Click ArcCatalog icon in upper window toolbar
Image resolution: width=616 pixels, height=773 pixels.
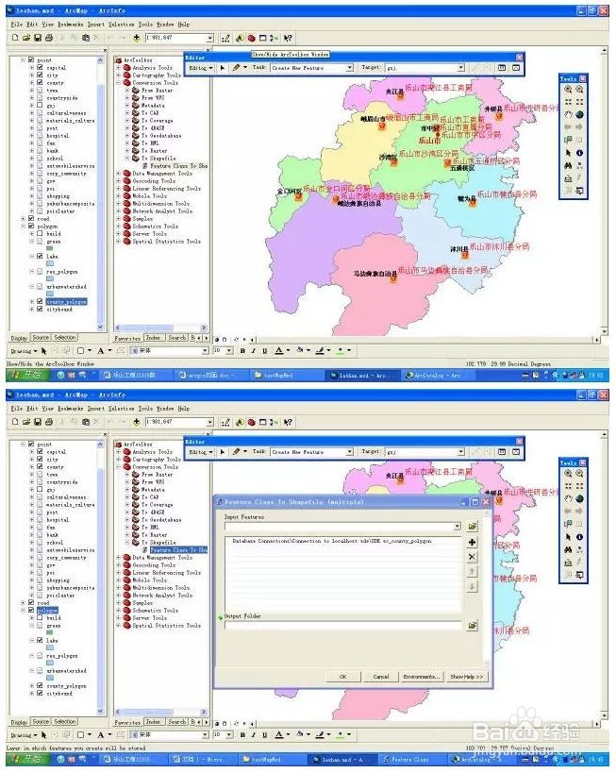click(240, 38)
